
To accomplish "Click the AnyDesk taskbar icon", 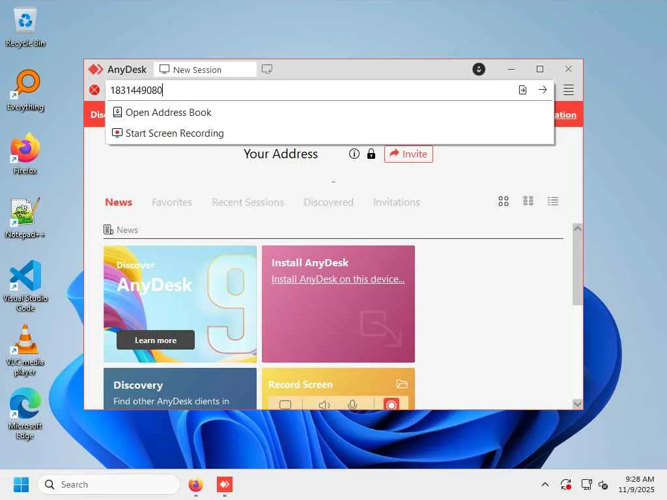I will (x=225, y=484).
